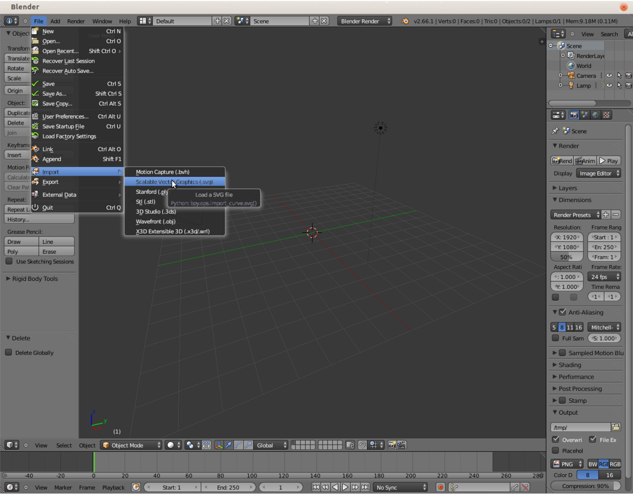The height and width of the screenshot is (494, 633).
Task: Expand the Lamp tree item
Action: (x=561, y=86)
